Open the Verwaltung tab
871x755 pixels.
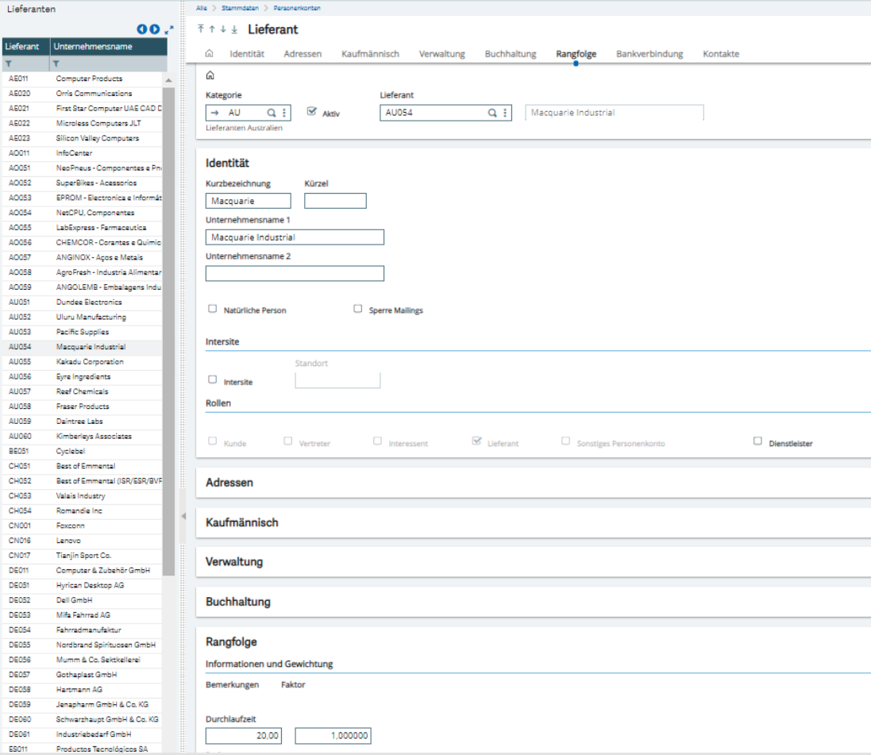[441, 54]
